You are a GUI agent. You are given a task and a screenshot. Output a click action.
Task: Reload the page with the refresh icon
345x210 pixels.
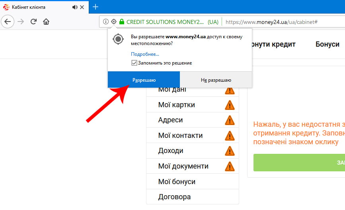coord(33,22)
